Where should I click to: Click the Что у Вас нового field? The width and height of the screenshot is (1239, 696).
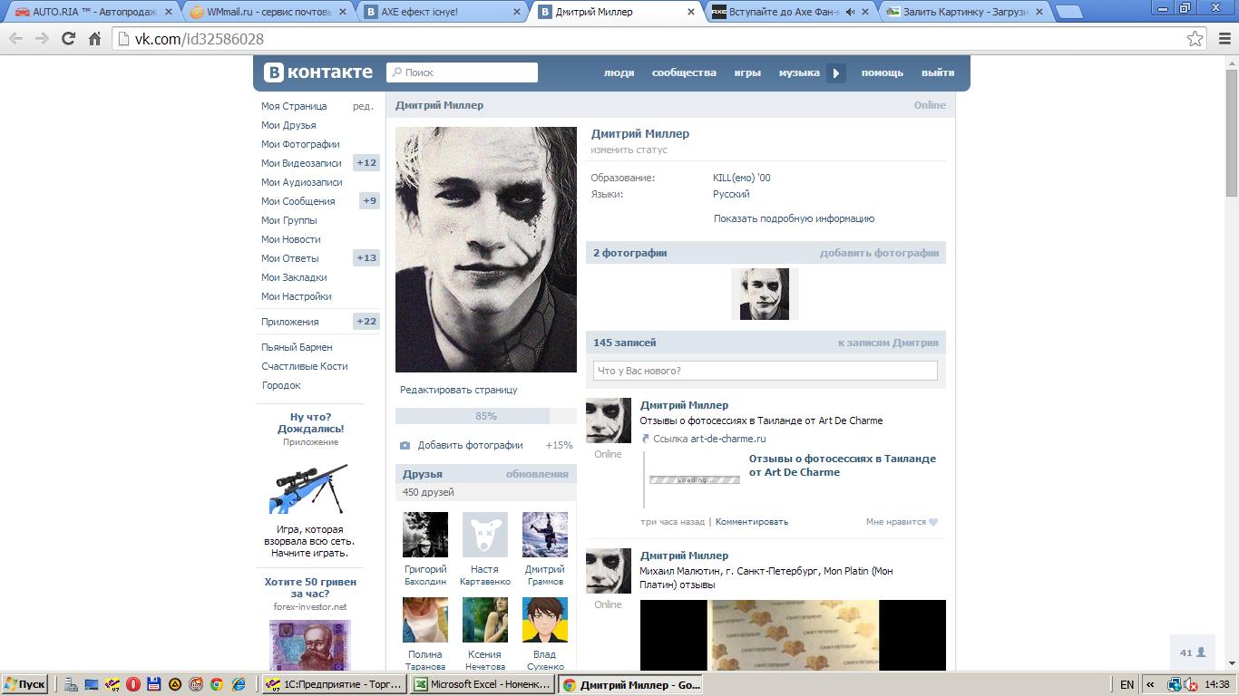pos(765,371)
